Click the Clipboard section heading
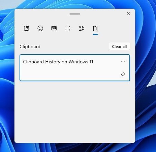Image resolution: width=156 pixels, height=152 pixels. point(30,47)
